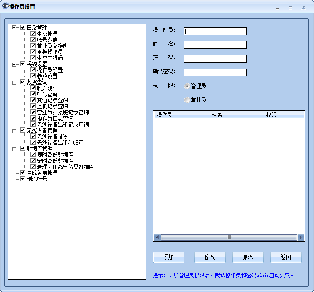Select the 营业员 radio button

point(187,100)
